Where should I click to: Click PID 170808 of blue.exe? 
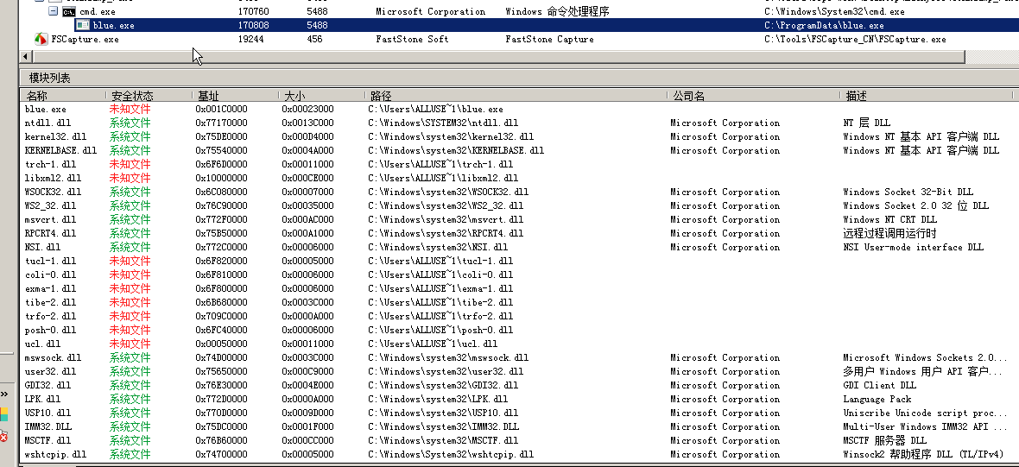[x=253, y=25]
